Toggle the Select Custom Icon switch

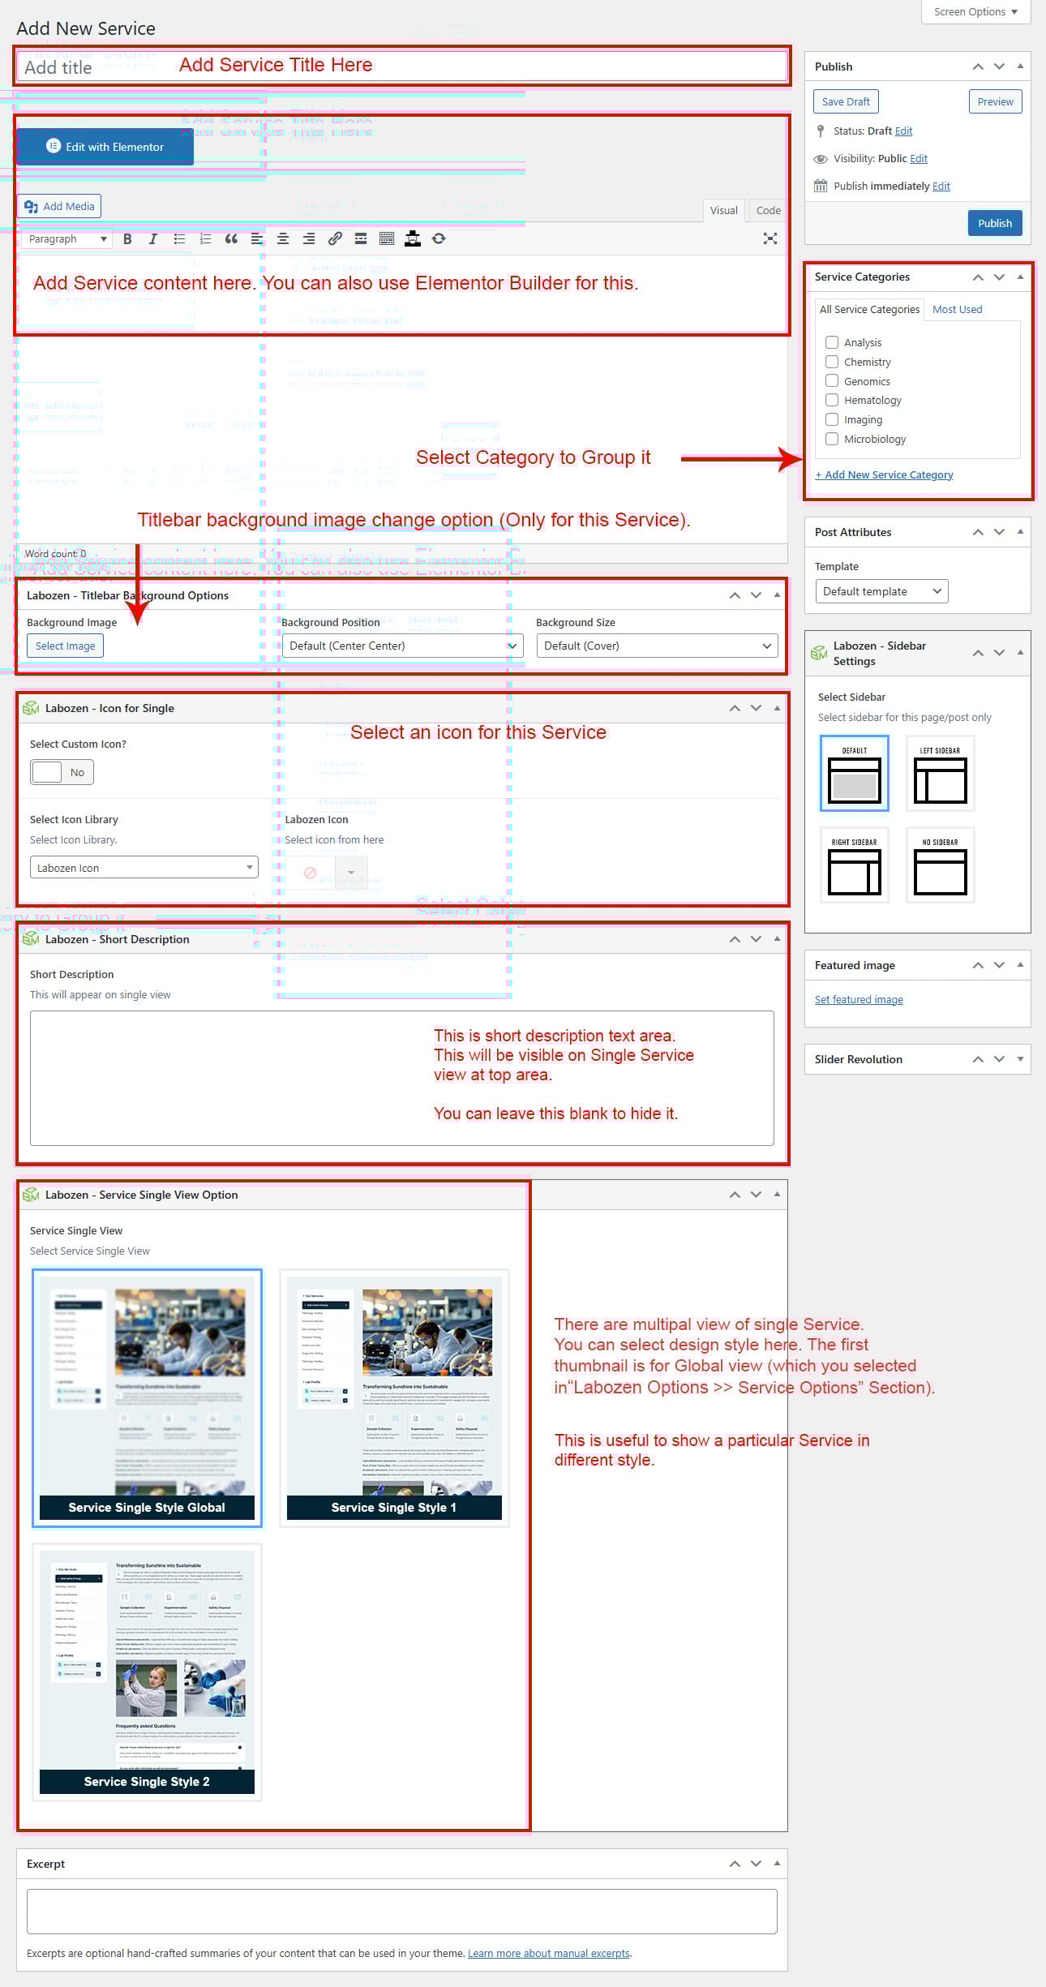[62, 772]
